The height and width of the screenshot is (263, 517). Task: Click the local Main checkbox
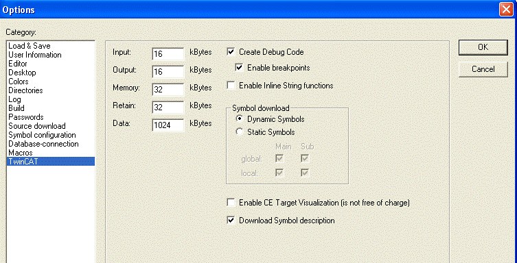click(279, 173)
